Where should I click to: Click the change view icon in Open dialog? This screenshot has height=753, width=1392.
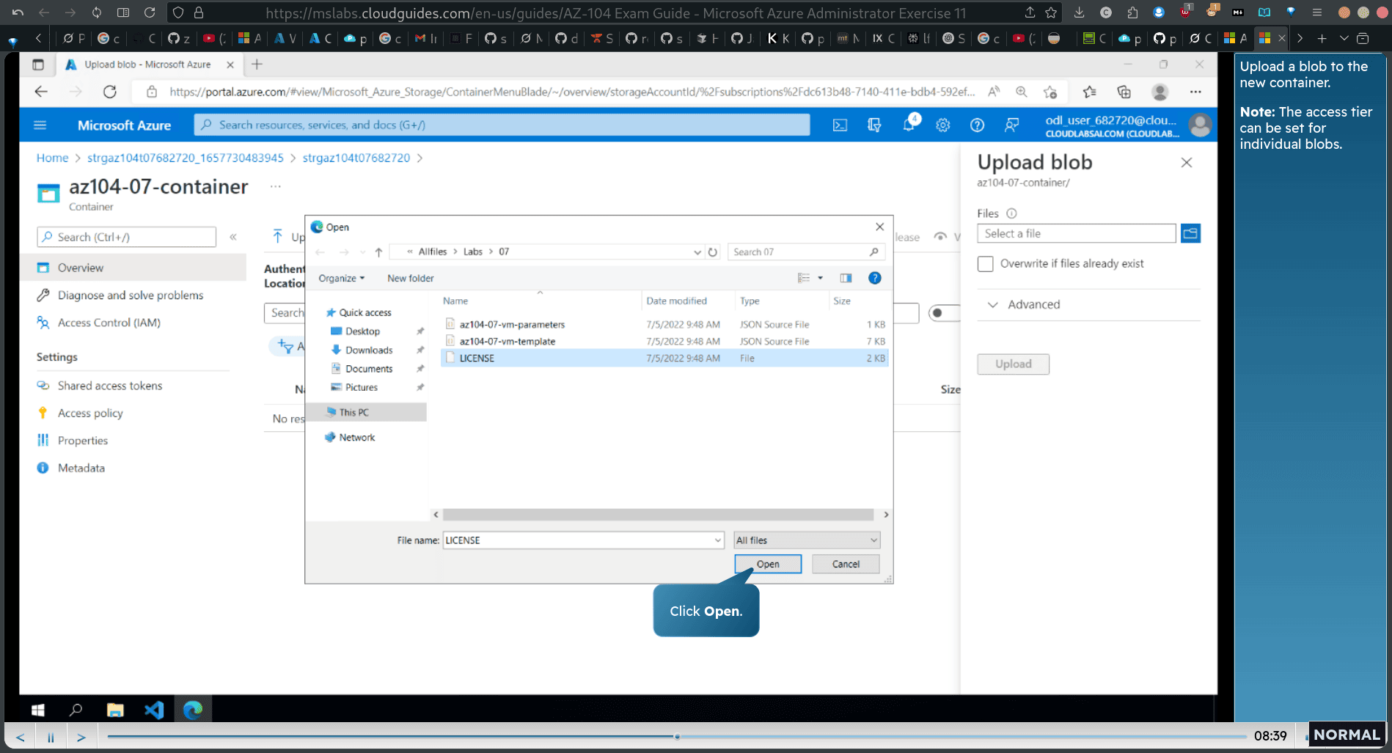(x=804, y=278)
